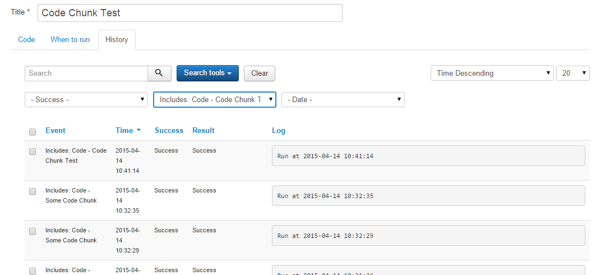The width and height of the screenshot is (596, 275).
Task: Toggle the select-all checkbox in table header
Action: click(x=33, y=131)
